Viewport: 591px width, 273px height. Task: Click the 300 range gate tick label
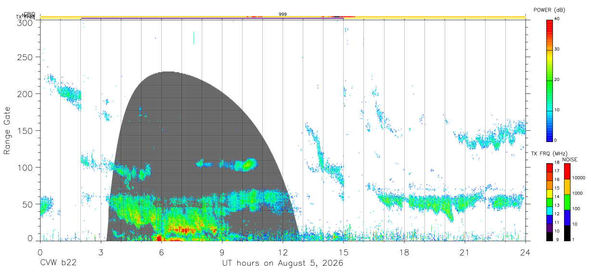[25, 23]
